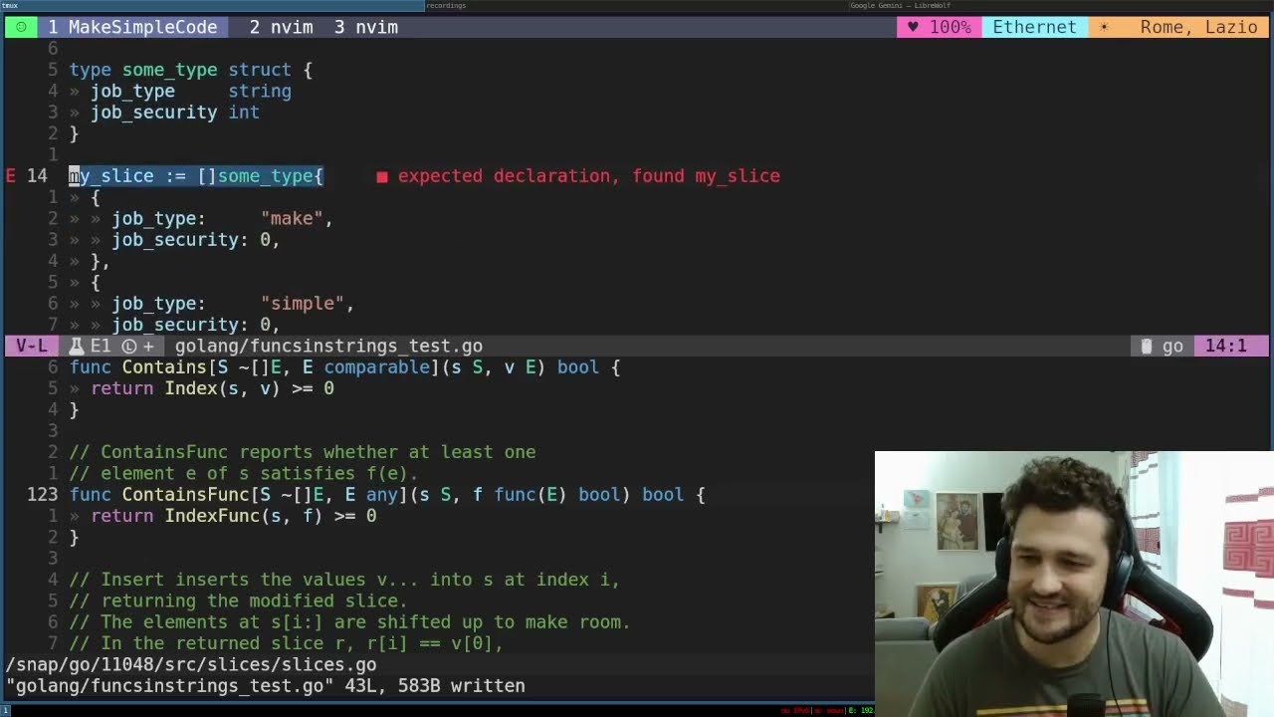Click line number 14 in the gutter

(37, 176)
